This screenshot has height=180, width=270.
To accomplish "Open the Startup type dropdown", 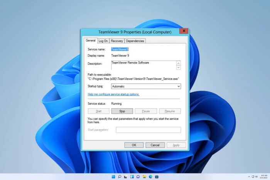I will pos(146,86).
